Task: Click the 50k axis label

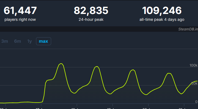Action: [194, 84]
